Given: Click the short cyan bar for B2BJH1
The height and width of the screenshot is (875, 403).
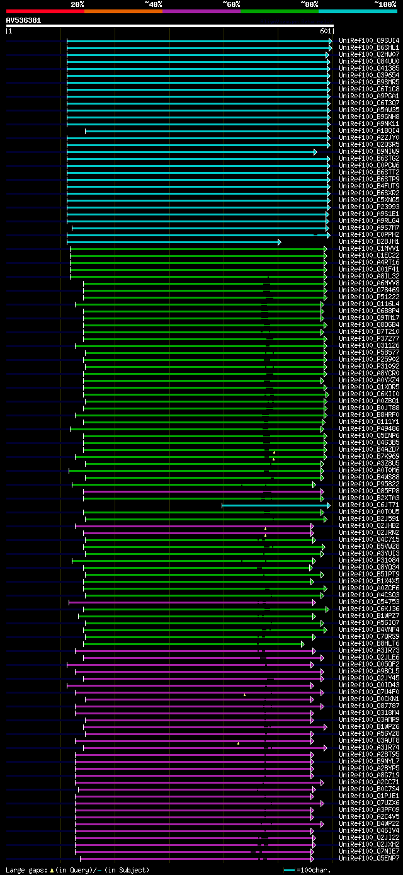Looking at the screenshot, I should tap(174, 242).
